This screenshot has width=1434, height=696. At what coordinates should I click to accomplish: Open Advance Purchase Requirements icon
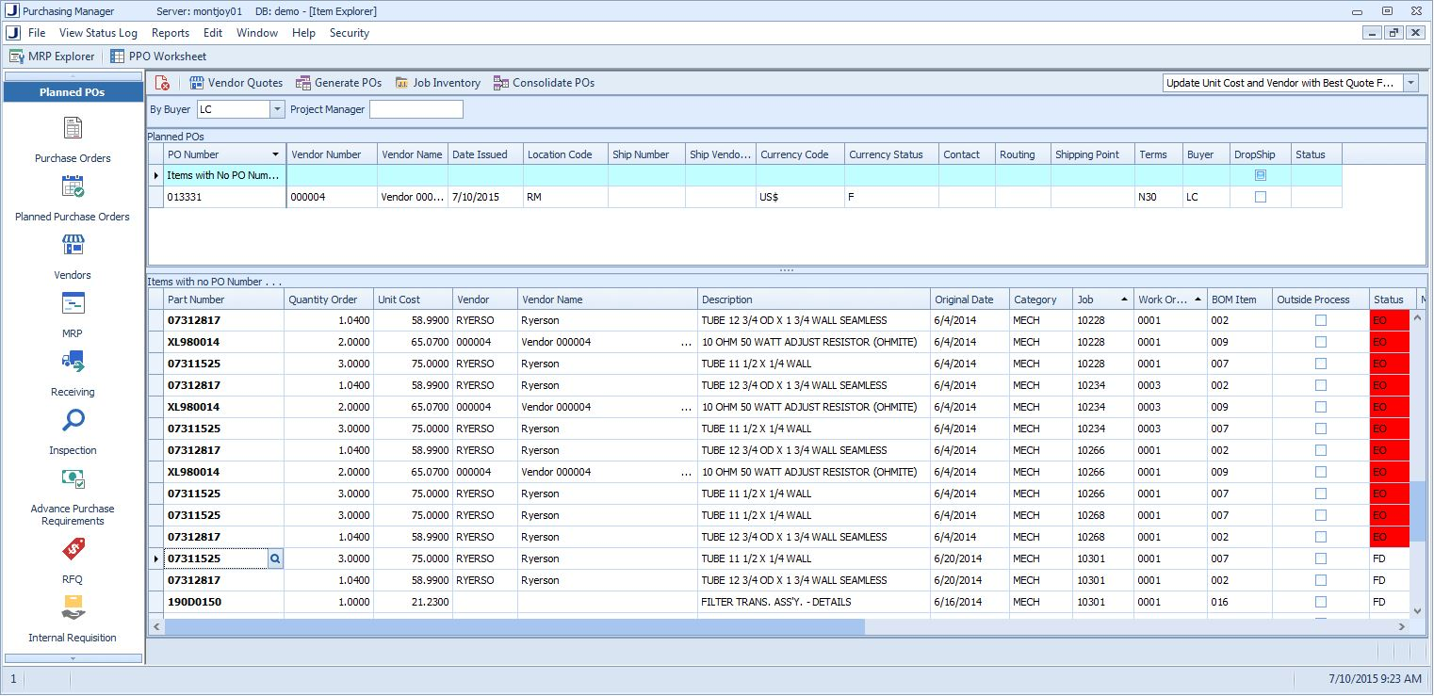(x=73, y=479)
